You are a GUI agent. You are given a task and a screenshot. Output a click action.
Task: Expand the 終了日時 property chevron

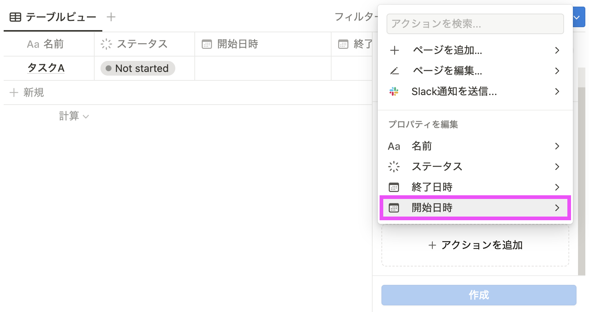tap(557, 187)
